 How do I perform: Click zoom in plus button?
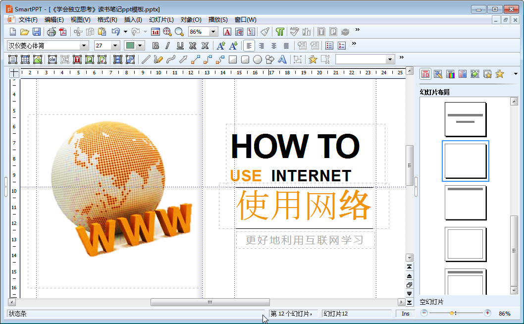click(x=487, y=313)
